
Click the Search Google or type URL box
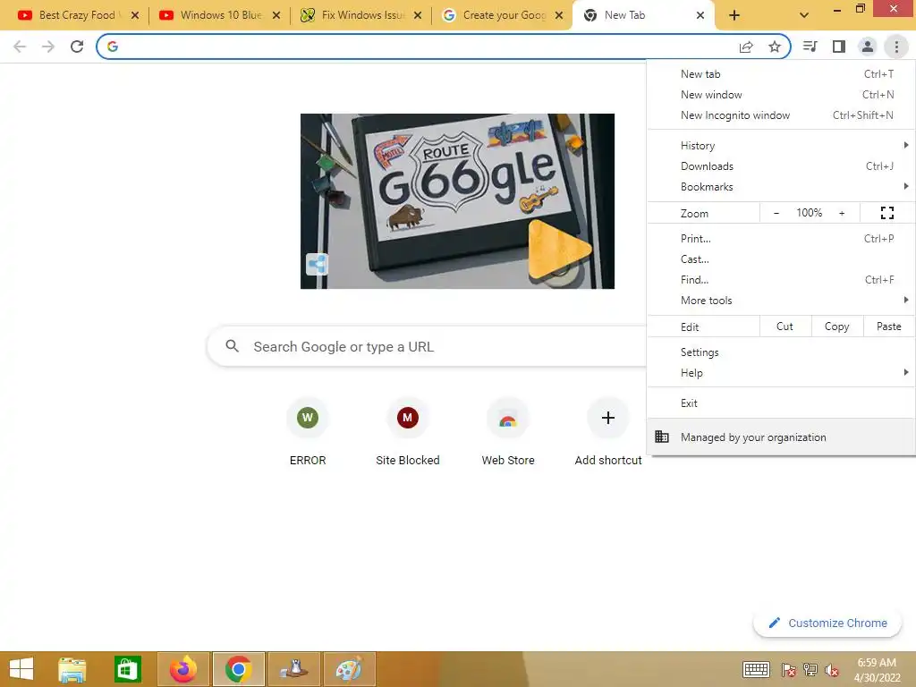(427, 346)
